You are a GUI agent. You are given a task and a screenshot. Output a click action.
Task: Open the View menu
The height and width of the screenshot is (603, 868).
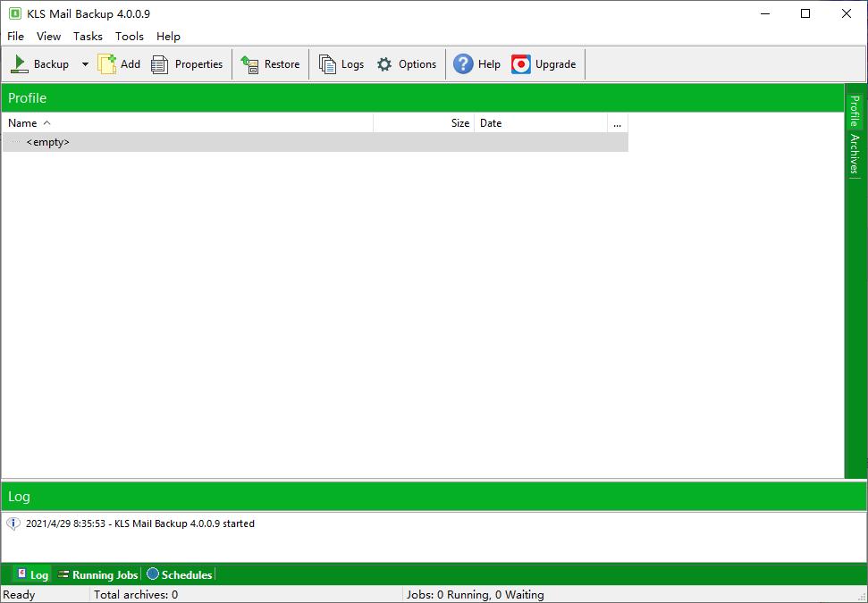click(48, 36)
